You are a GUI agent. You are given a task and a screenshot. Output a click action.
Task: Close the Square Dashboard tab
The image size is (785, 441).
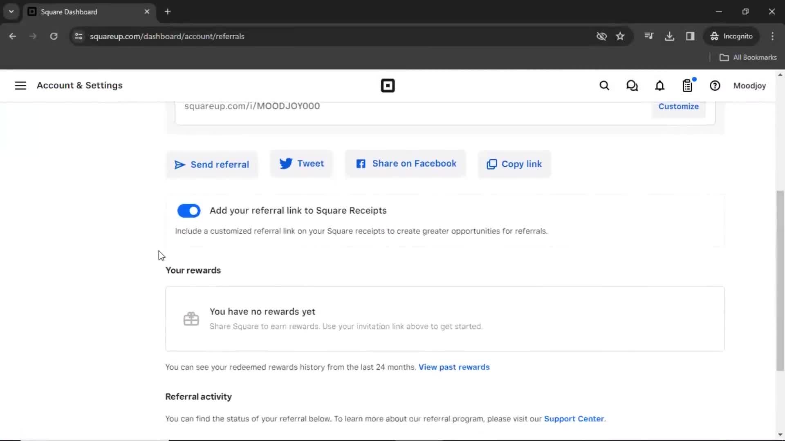(147, 12)
